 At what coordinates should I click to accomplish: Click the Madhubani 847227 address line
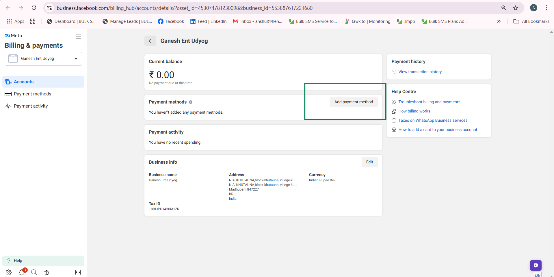click(x=244, y=189)
